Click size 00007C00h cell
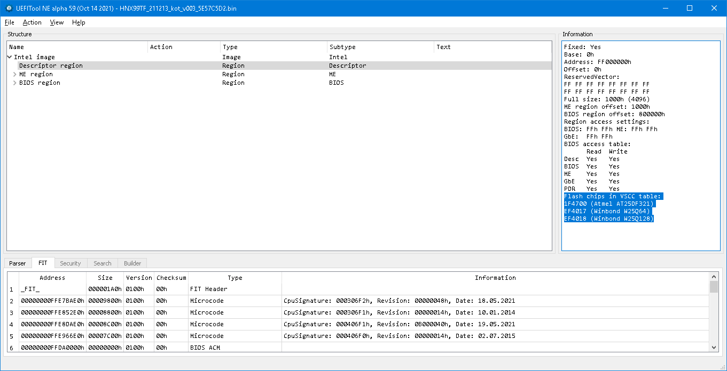Screen dimensions: 727x371 tap(105, 336)
